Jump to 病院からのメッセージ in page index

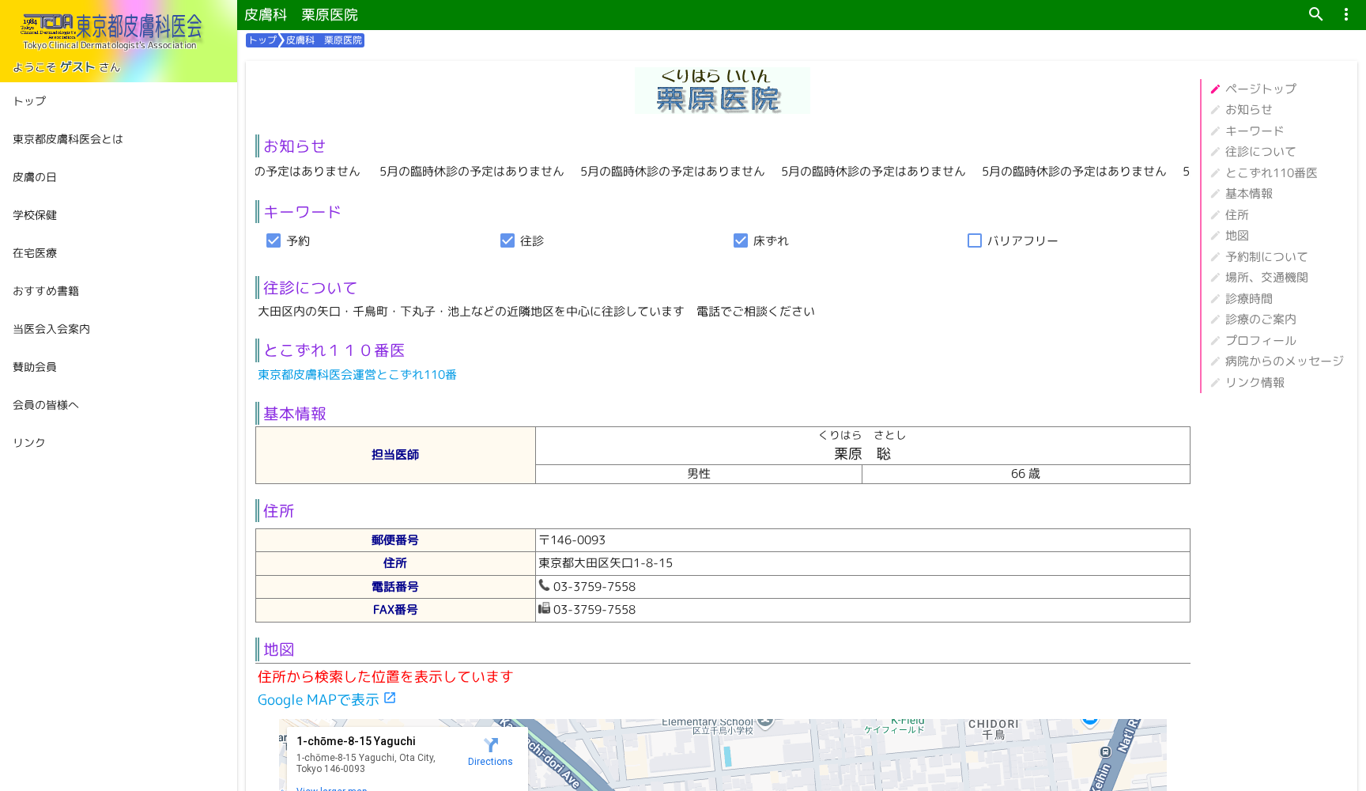[x=1285, y=361]
